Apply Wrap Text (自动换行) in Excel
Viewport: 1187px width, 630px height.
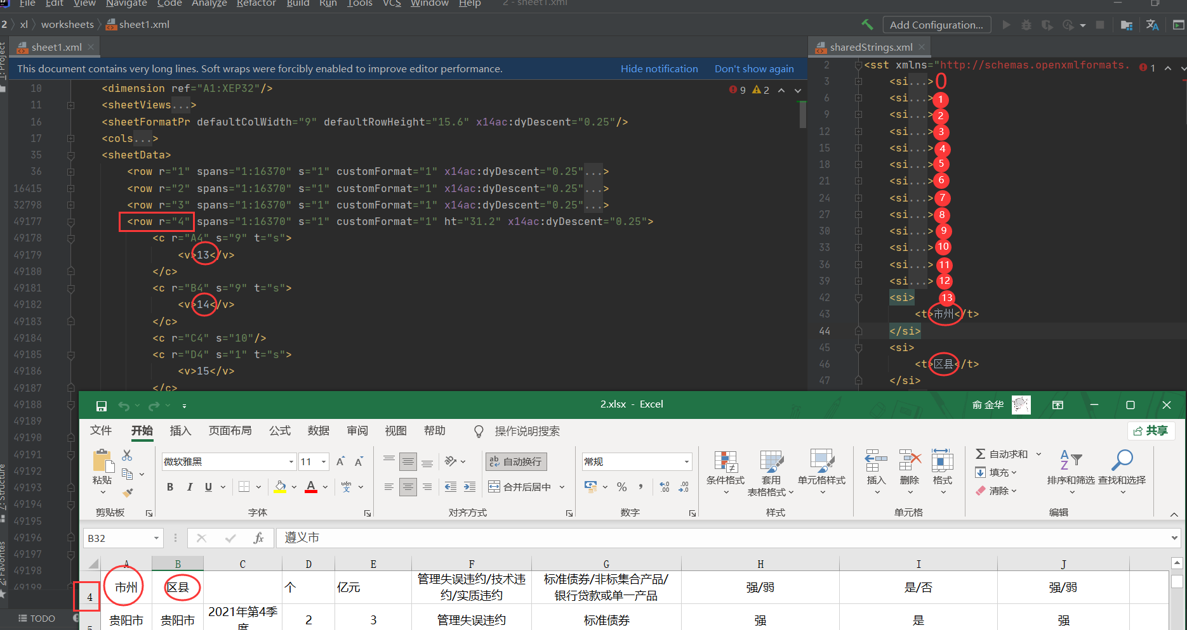click(516, 461)
